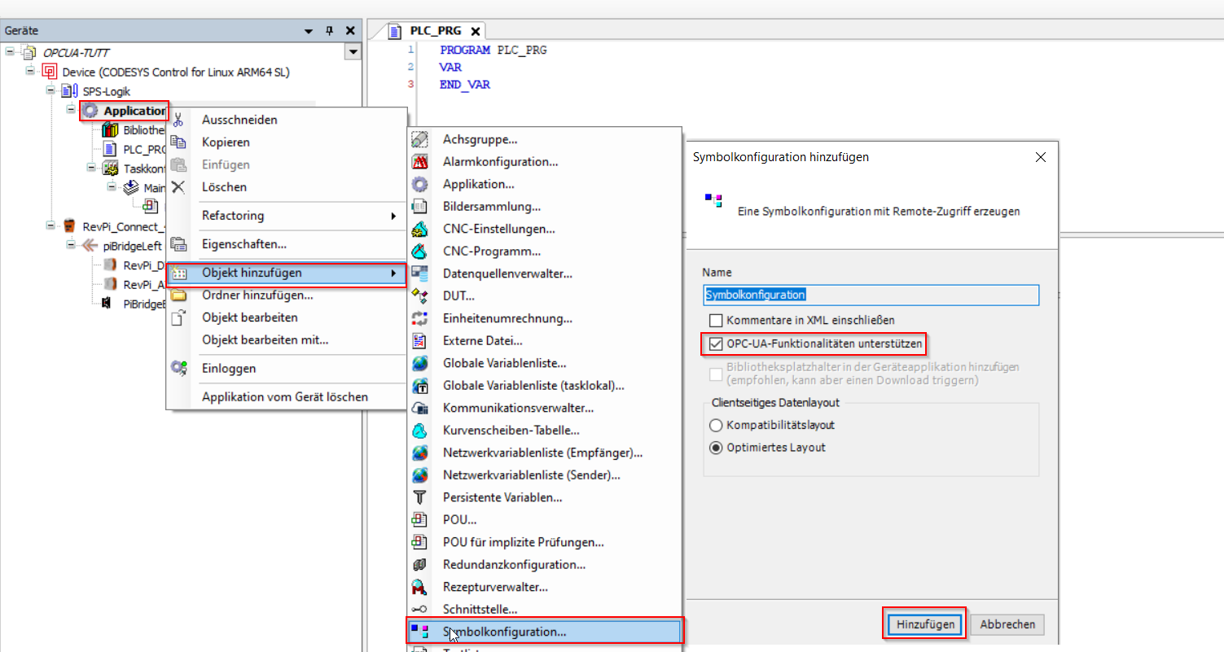Close the Symbolkonfiguration hinzufügen dialog
The width and height of the screenshot is (1224, 652).
pos(1041,157)
